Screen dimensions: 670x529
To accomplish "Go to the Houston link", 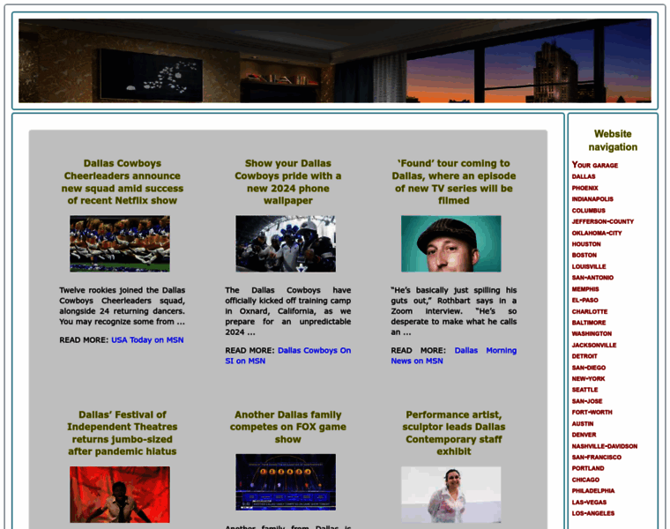I will click(586, 244).
